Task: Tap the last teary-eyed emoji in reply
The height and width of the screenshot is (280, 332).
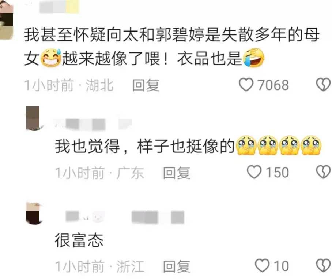Action: coord(311,145)
